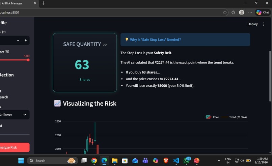Open WhatsApp from the taskbar

tap(187, 160)
